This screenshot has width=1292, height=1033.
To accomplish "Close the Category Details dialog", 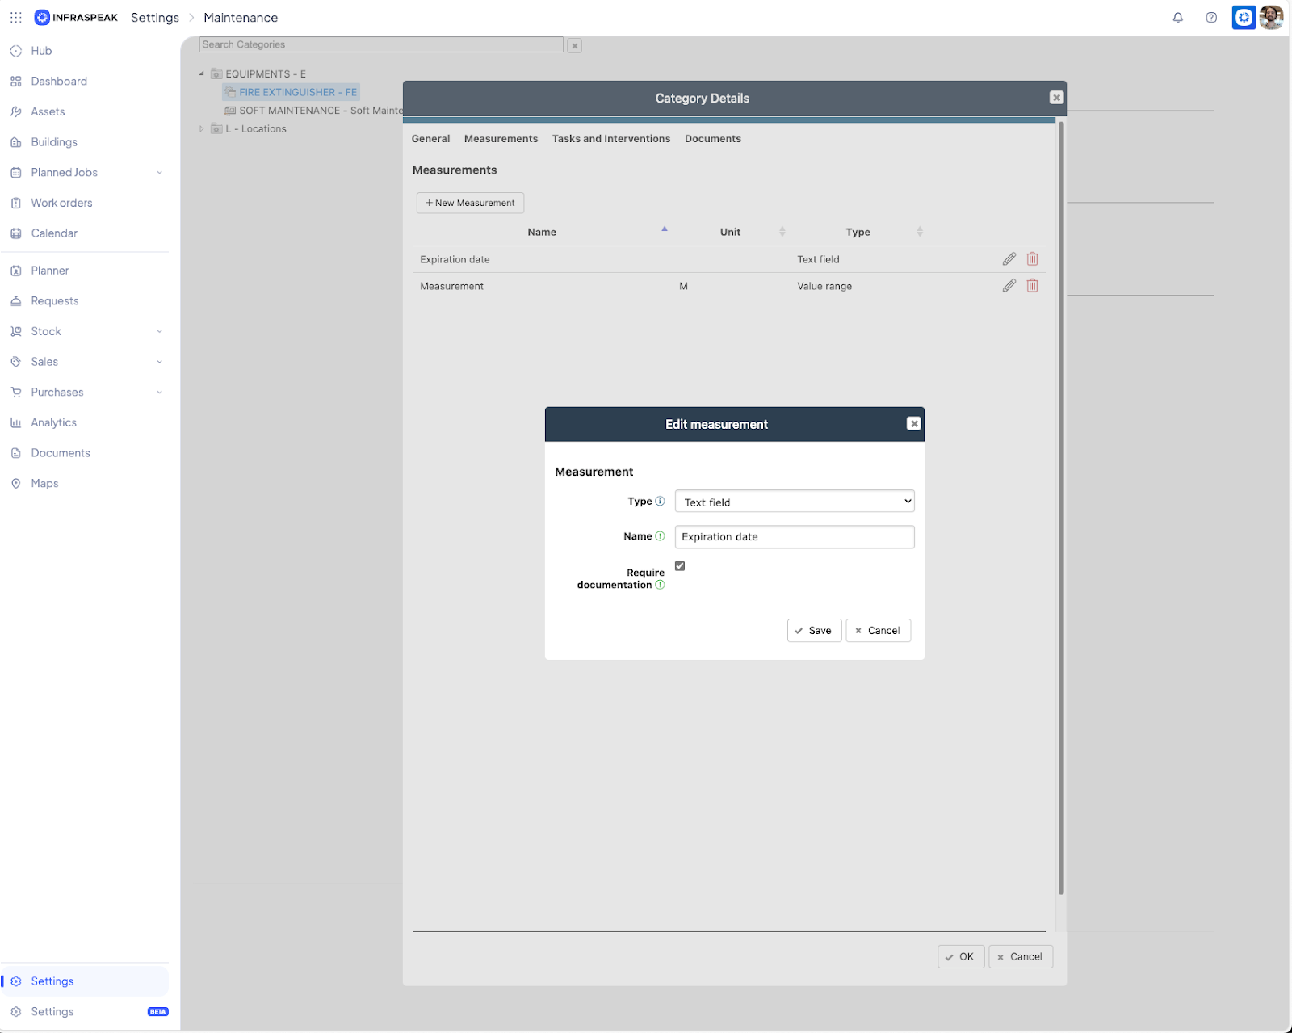I will click(x=1056, y=98).
